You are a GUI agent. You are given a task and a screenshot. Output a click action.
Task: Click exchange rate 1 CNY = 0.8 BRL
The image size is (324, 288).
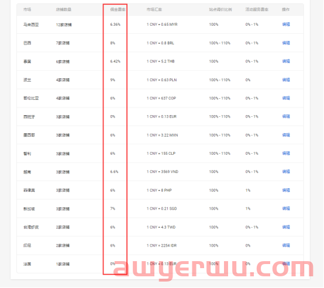(x=160, y=43)
